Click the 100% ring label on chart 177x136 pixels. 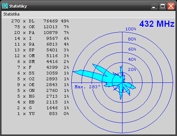click(131, 29)
